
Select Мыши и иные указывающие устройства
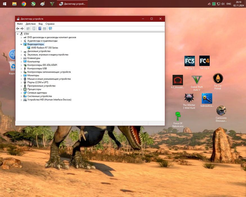coord(49,79)
